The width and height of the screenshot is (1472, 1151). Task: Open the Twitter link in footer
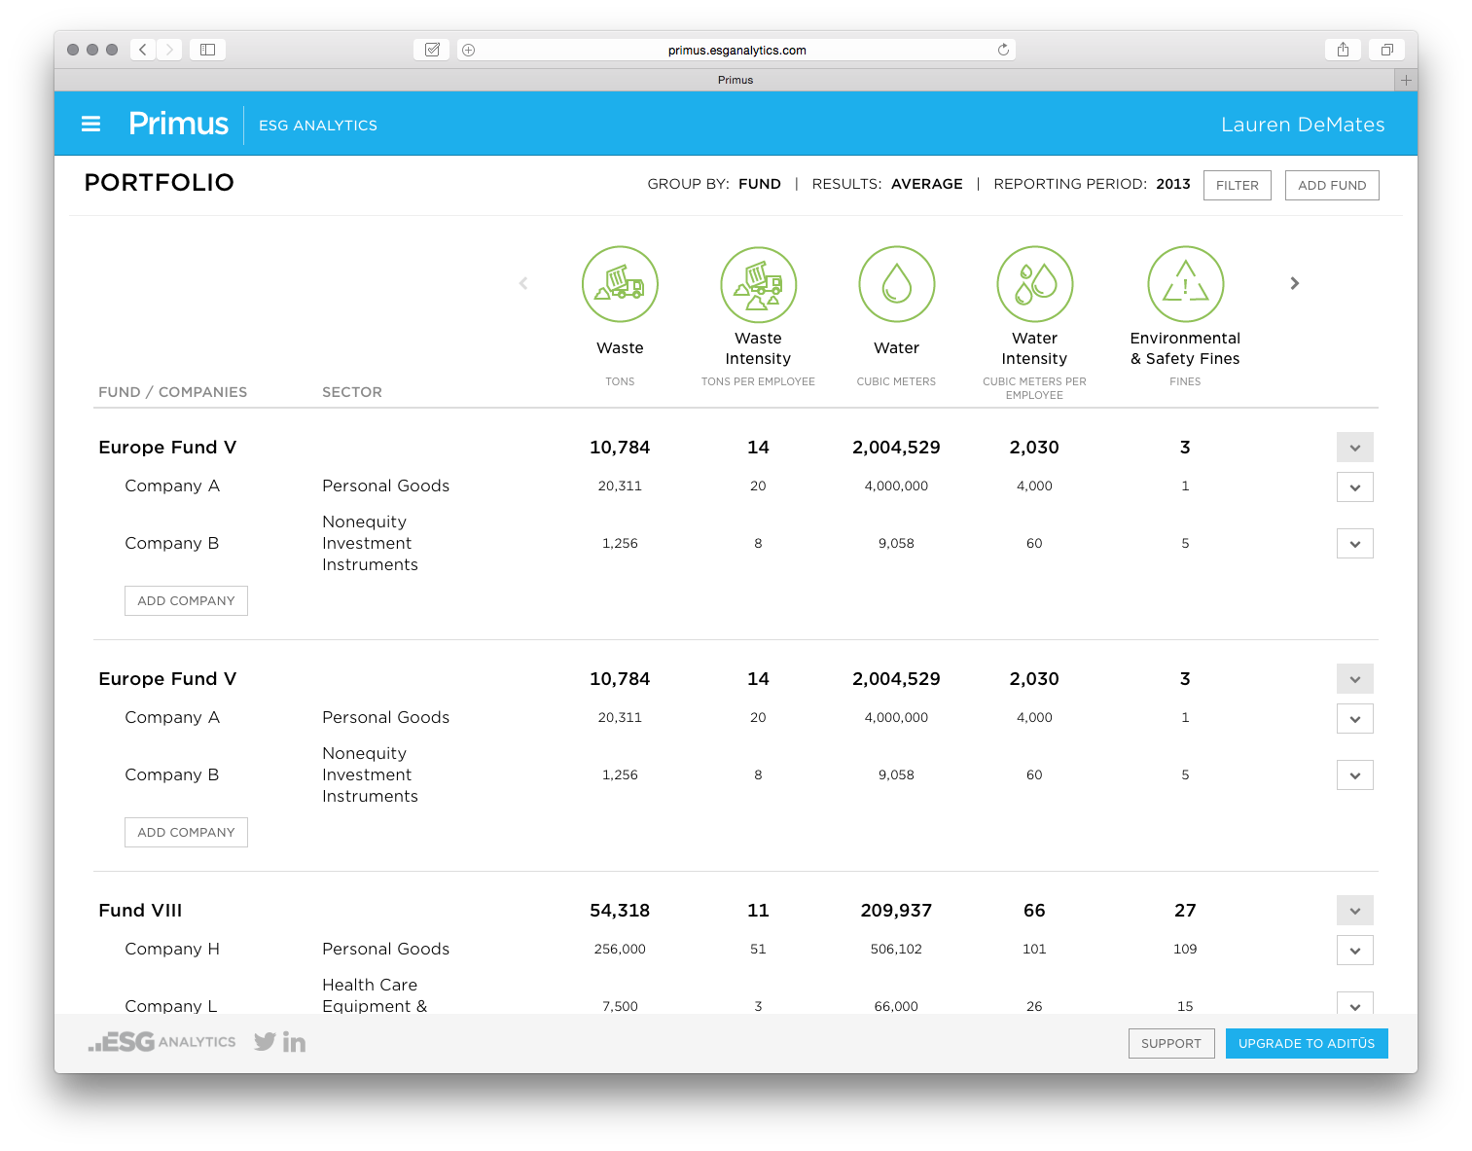(x=265, y=1042)
